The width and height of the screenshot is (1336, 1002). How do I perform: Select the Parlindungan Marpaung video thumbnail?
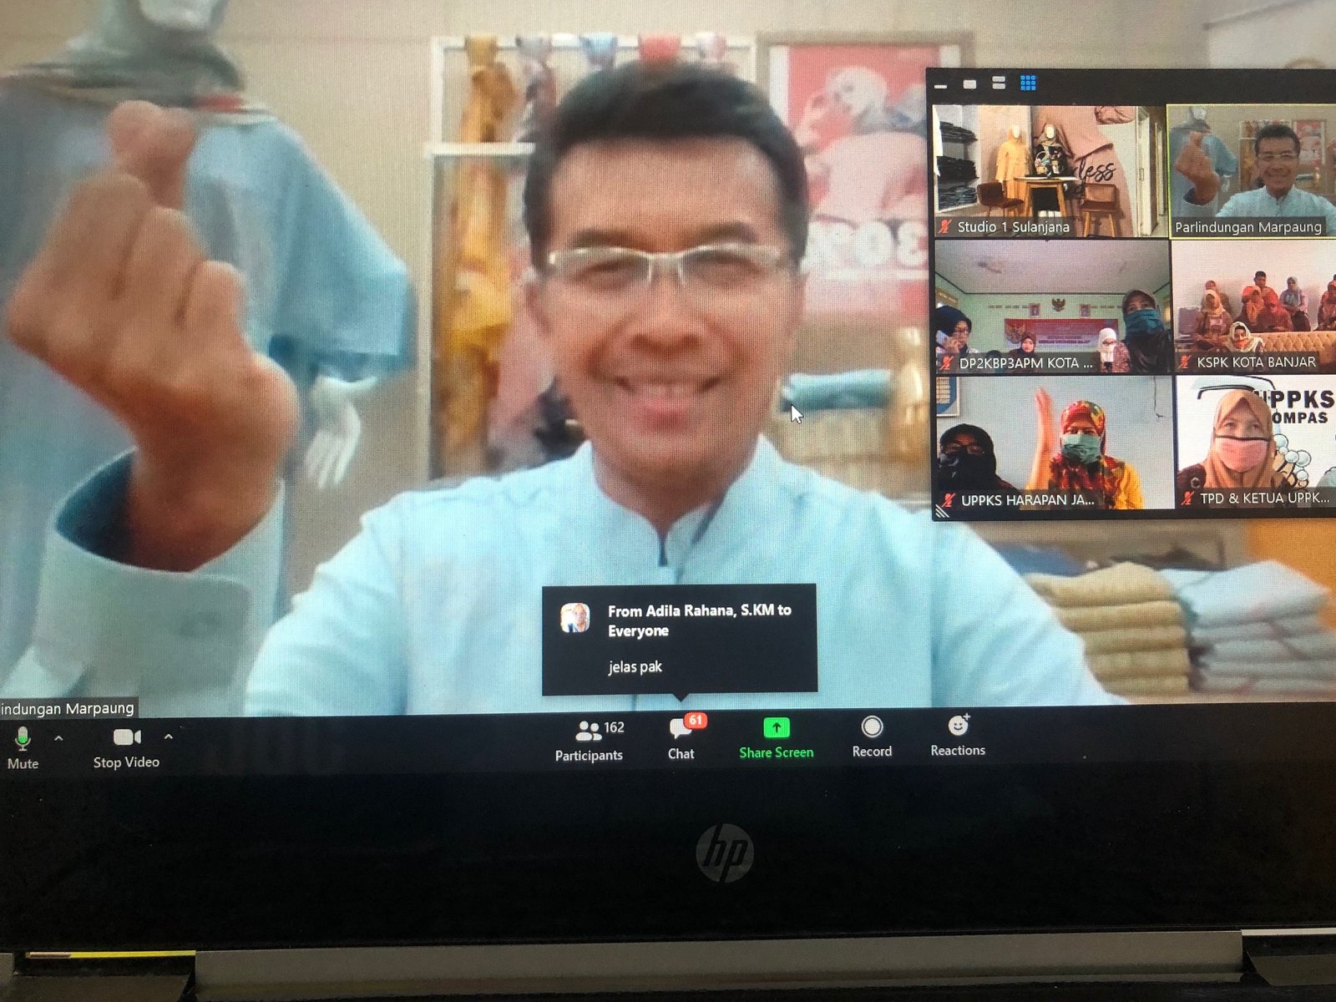tap(1251, 171)
